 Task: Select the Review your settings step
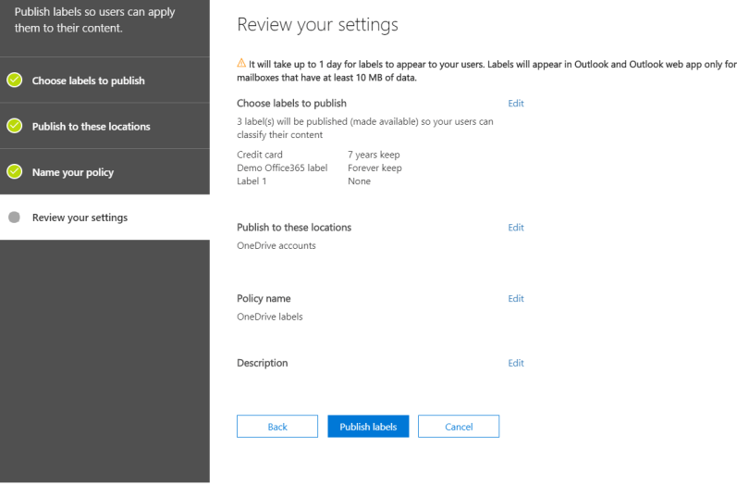pos(80,218)
